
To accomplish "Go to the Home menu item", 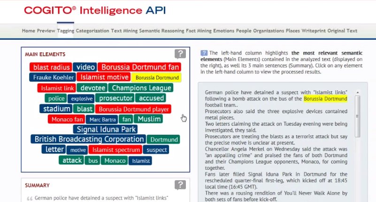I will click(x=29, y=31).
